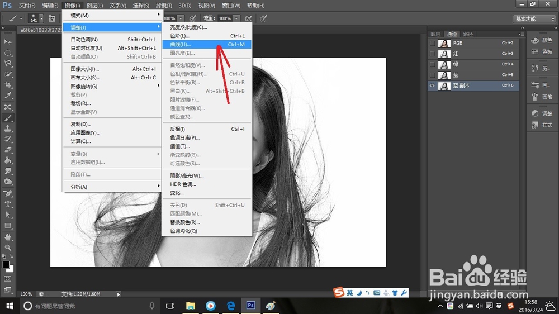Choose 自动色调(N) item
559x314 pixels.
point(112,39)
